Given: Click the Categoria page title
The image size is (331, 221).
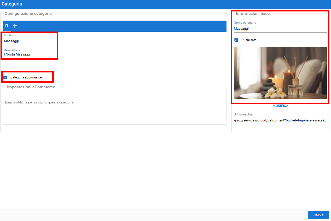Looking at the screenshot, I should (x=12, y=4).
